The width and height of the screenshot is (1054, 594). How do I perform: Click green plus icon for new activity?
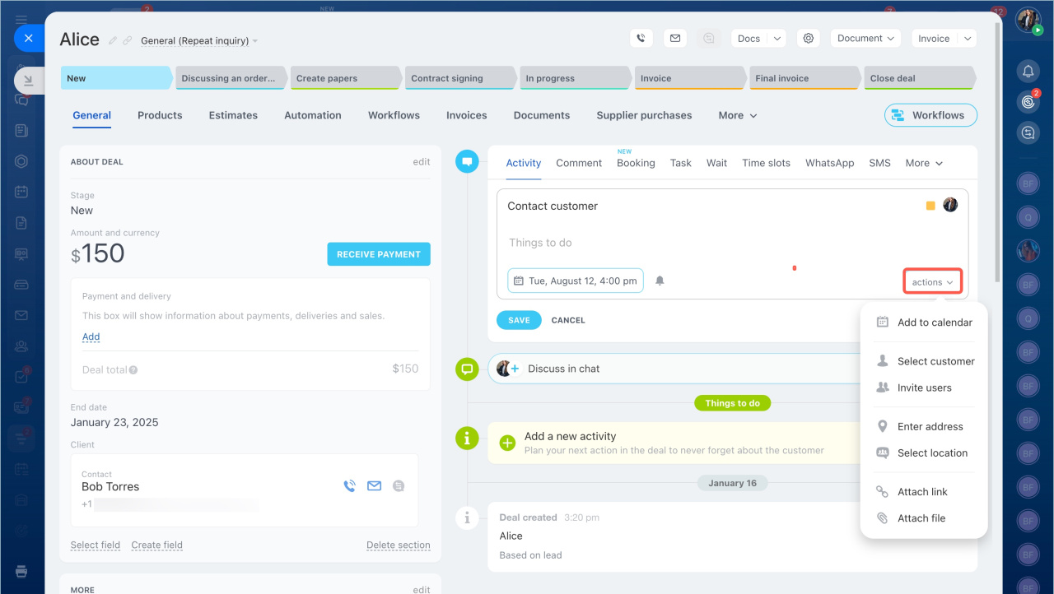point(507,443)
